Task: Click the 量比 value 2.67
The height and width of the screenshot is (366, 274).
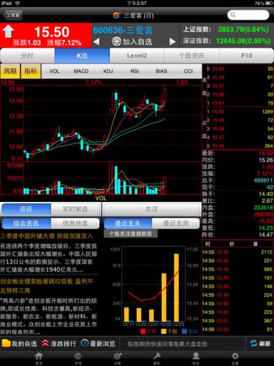Action: click(267, 201)
